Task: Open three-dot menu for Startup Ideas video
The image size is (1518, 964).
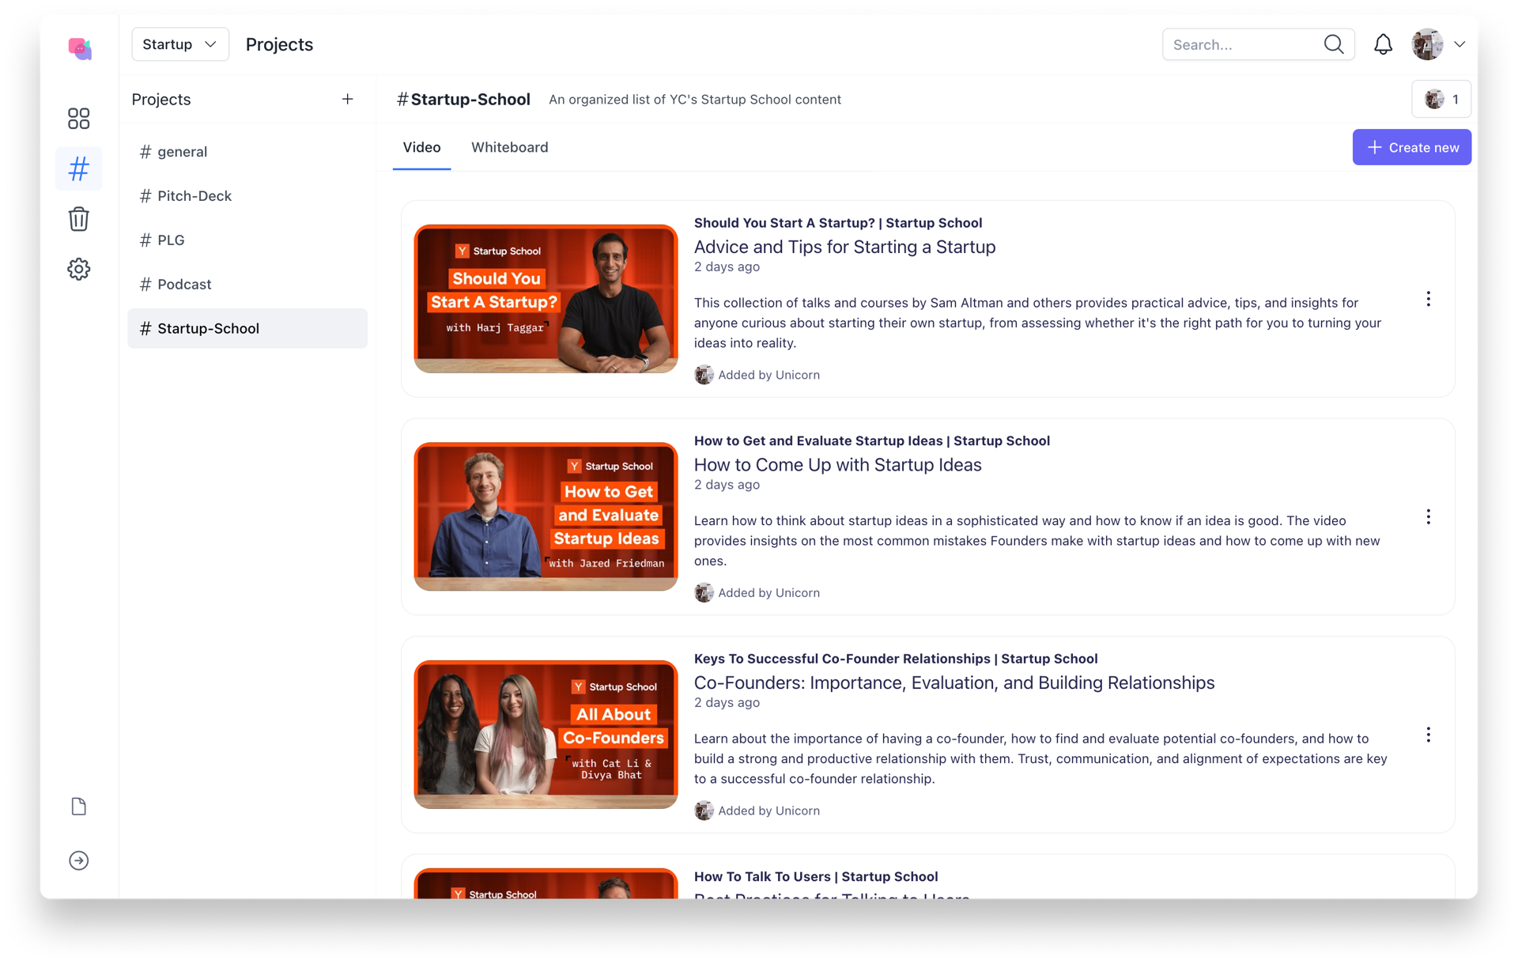Action: pyautogui.click(x=1428, y=516)
